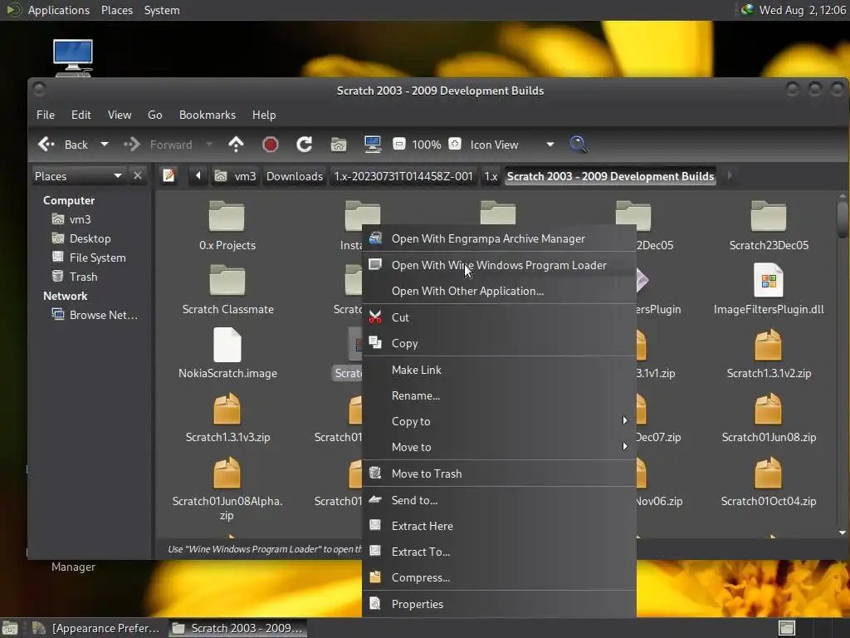Expand the Copy to submenu
Image resolution: width=850 pixels, height=638 pixels.
(x=499, y=421)
